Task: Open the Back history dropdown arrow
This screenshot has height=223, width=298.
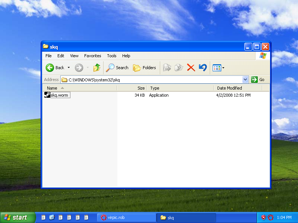Action: [x=69, y=68]
